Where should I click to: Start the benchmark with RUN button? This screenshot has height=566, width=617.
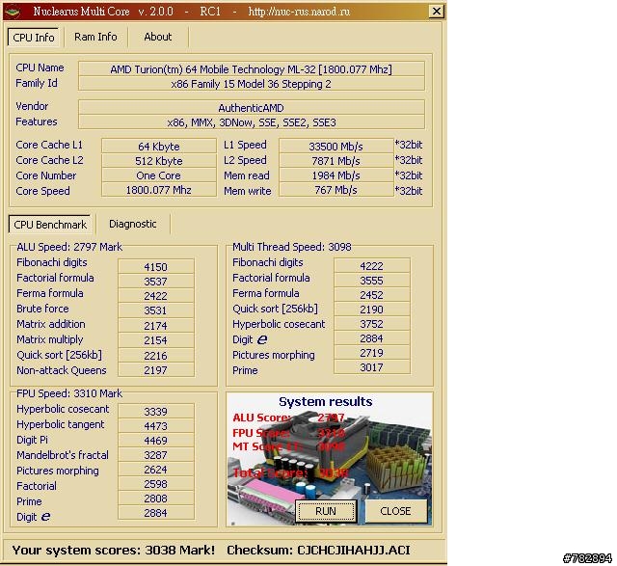pyautogui.click(x=326, y=511)
